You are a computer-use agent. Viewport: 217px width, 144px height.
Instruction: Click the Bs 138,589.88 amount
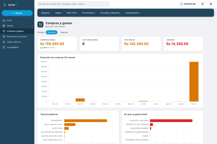pyautogui.click(x=136, y=44)
